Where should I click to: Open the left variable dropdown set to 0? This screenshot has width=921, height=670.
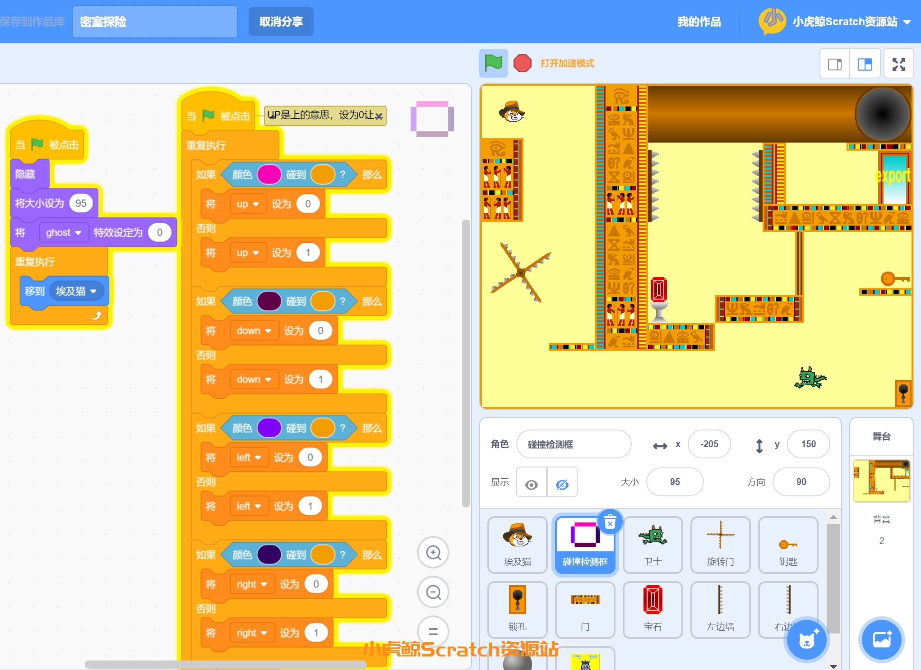(249, 457)
